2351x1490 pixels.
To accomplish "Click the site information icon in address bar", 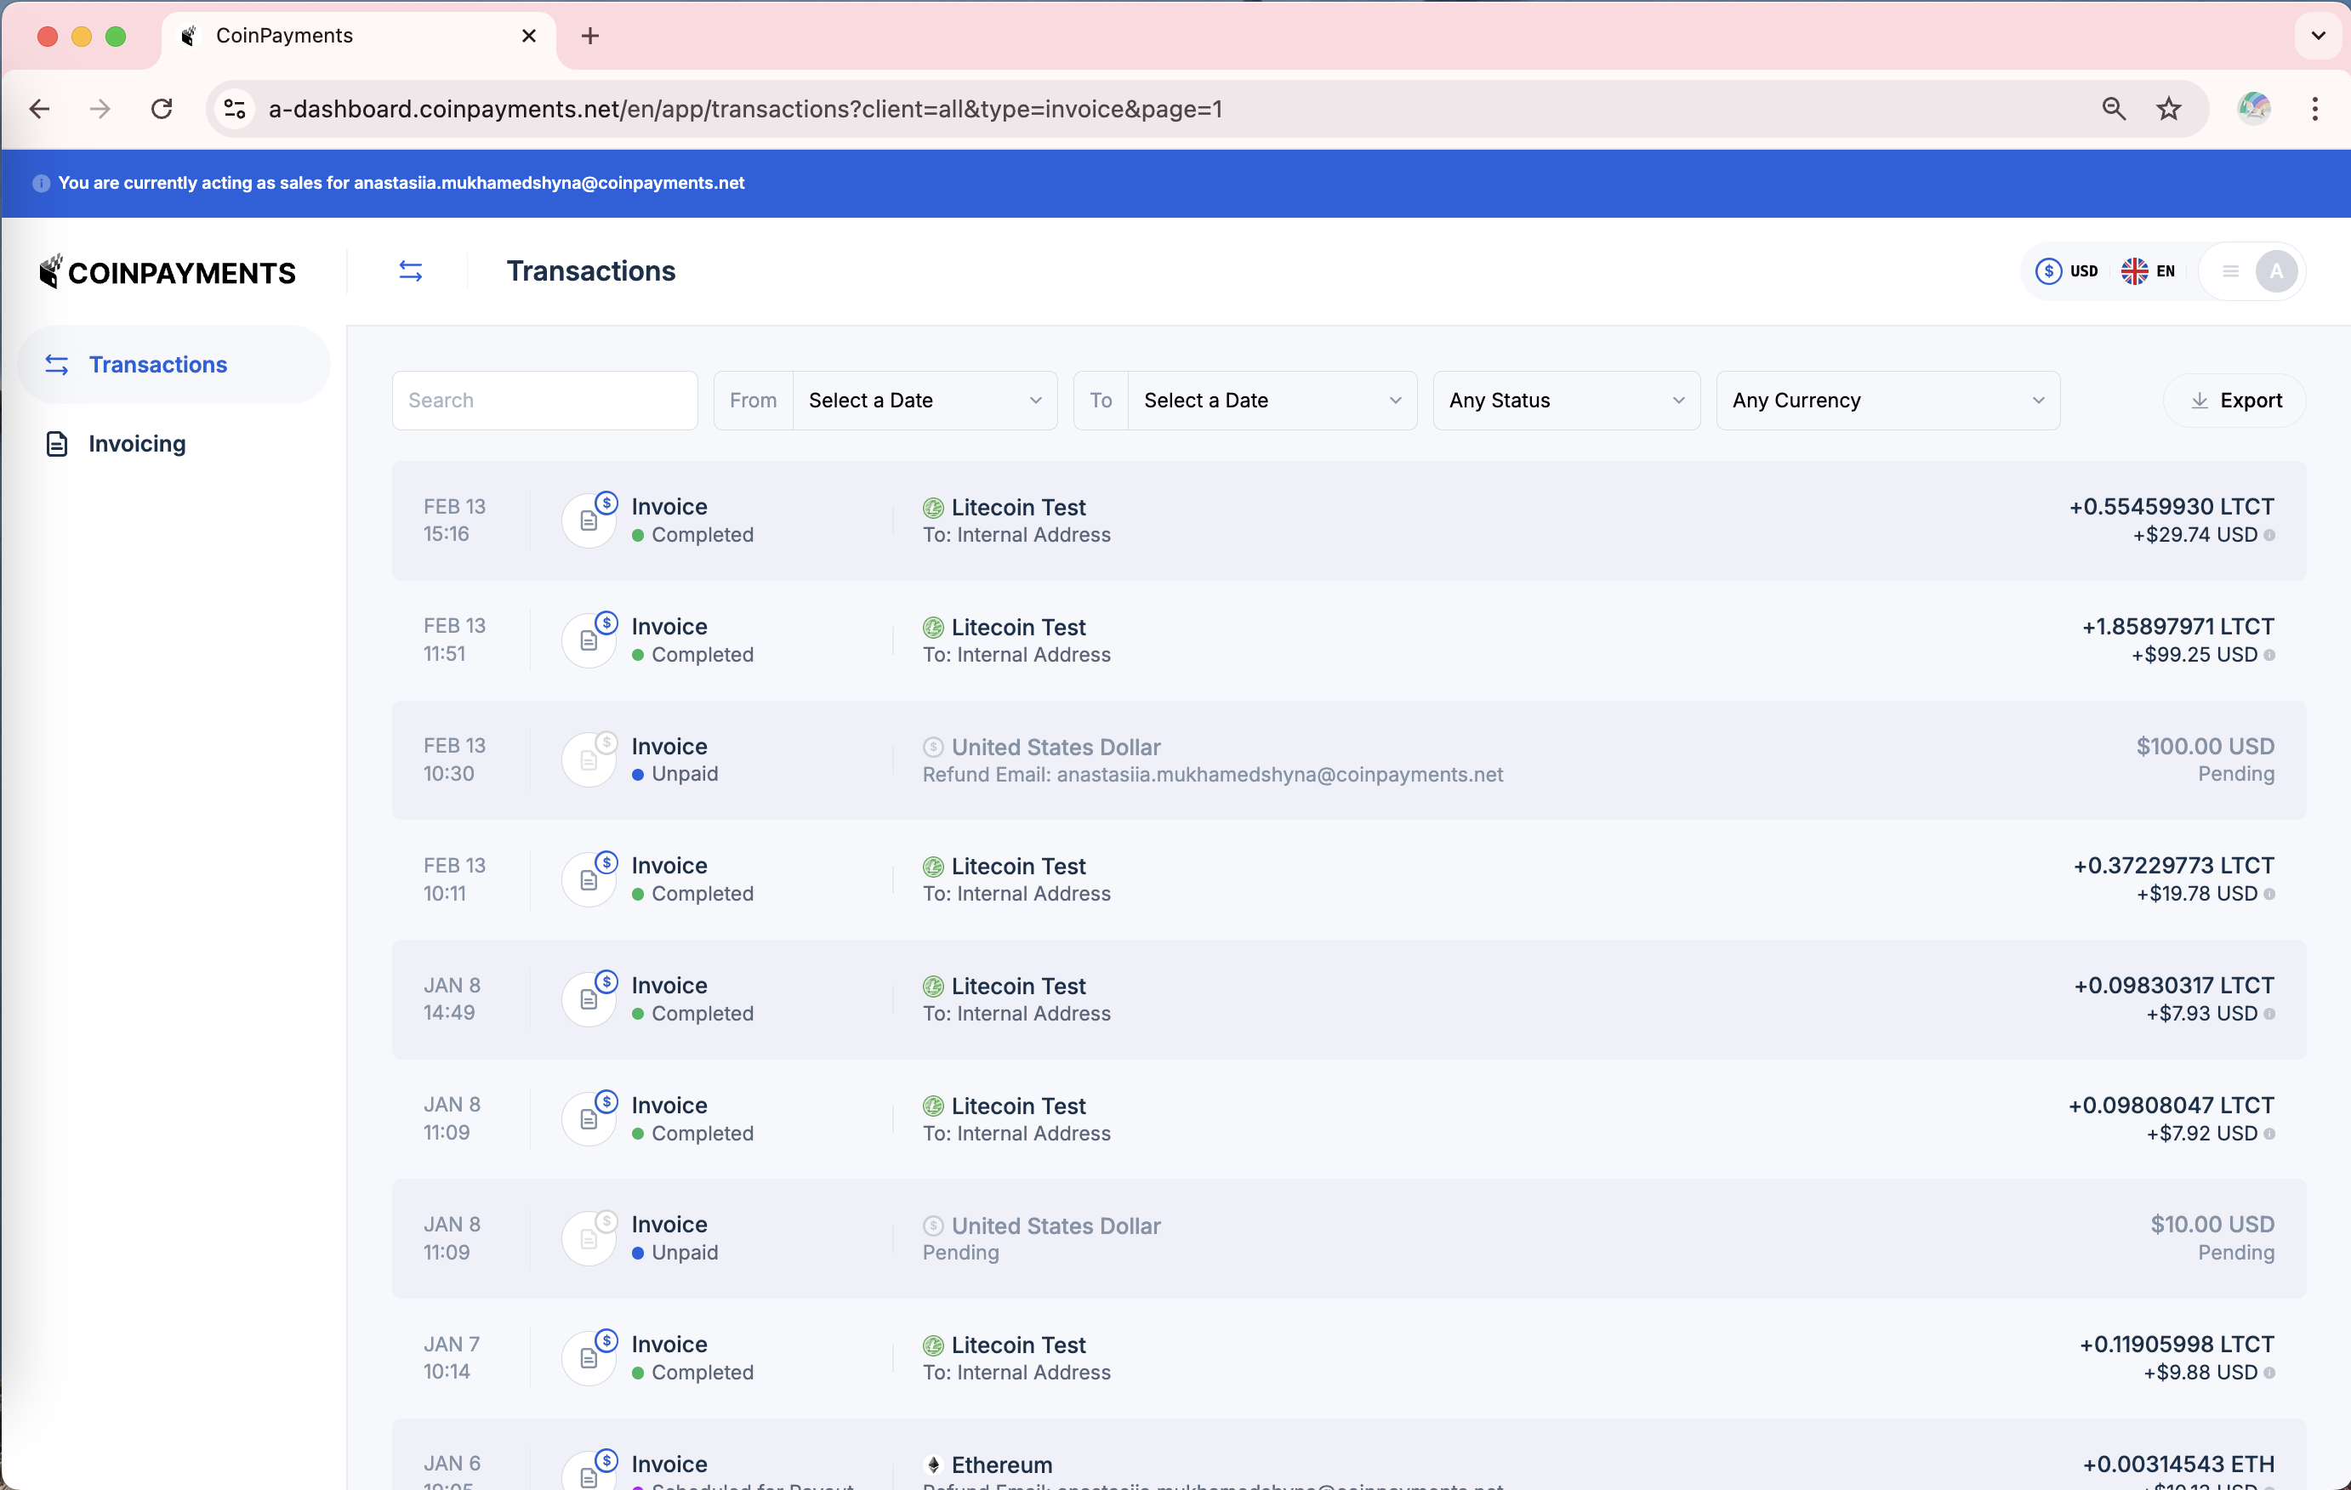I will coord(234,108).
